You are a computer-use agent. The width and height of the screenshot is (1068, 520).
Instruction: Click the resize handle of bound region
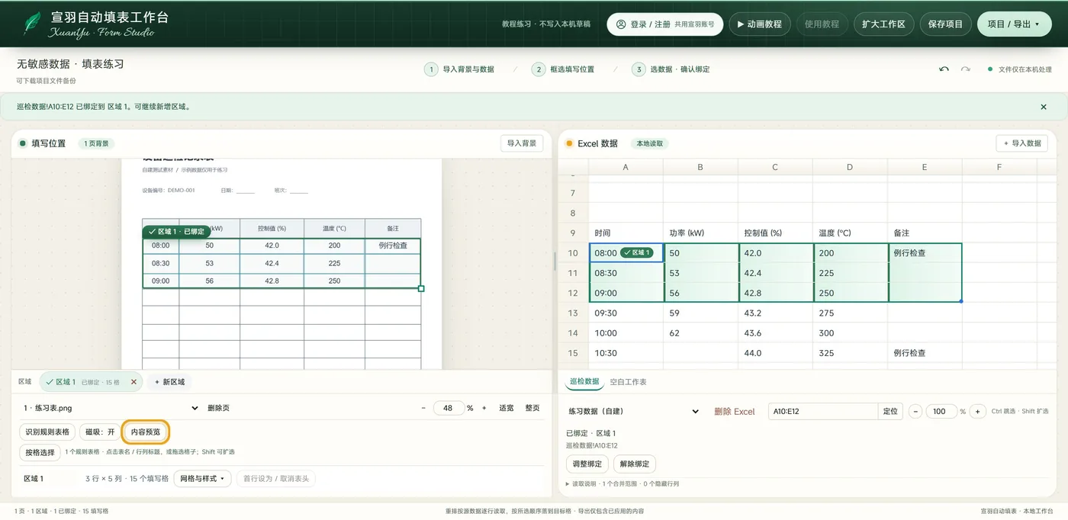421,288
